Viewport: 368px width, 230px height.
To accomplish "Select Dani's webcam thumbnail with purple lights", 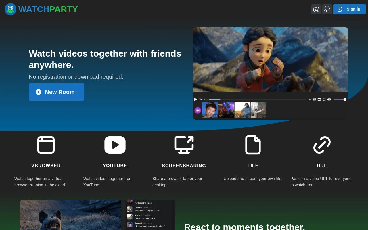I will click(x=226, y=110).
